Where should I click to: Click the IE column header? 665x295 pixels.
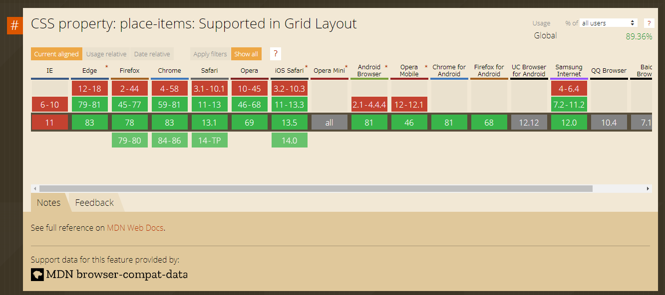click(x=50, y=71)
